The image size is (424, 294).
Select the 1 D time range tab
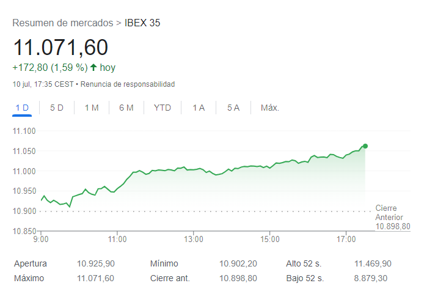(22, 108)
